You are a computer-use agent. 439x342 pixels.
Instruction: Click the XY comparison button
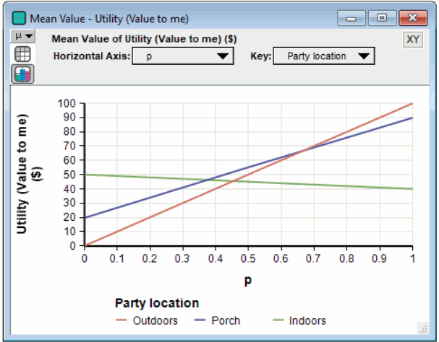(x=413, y=40)
